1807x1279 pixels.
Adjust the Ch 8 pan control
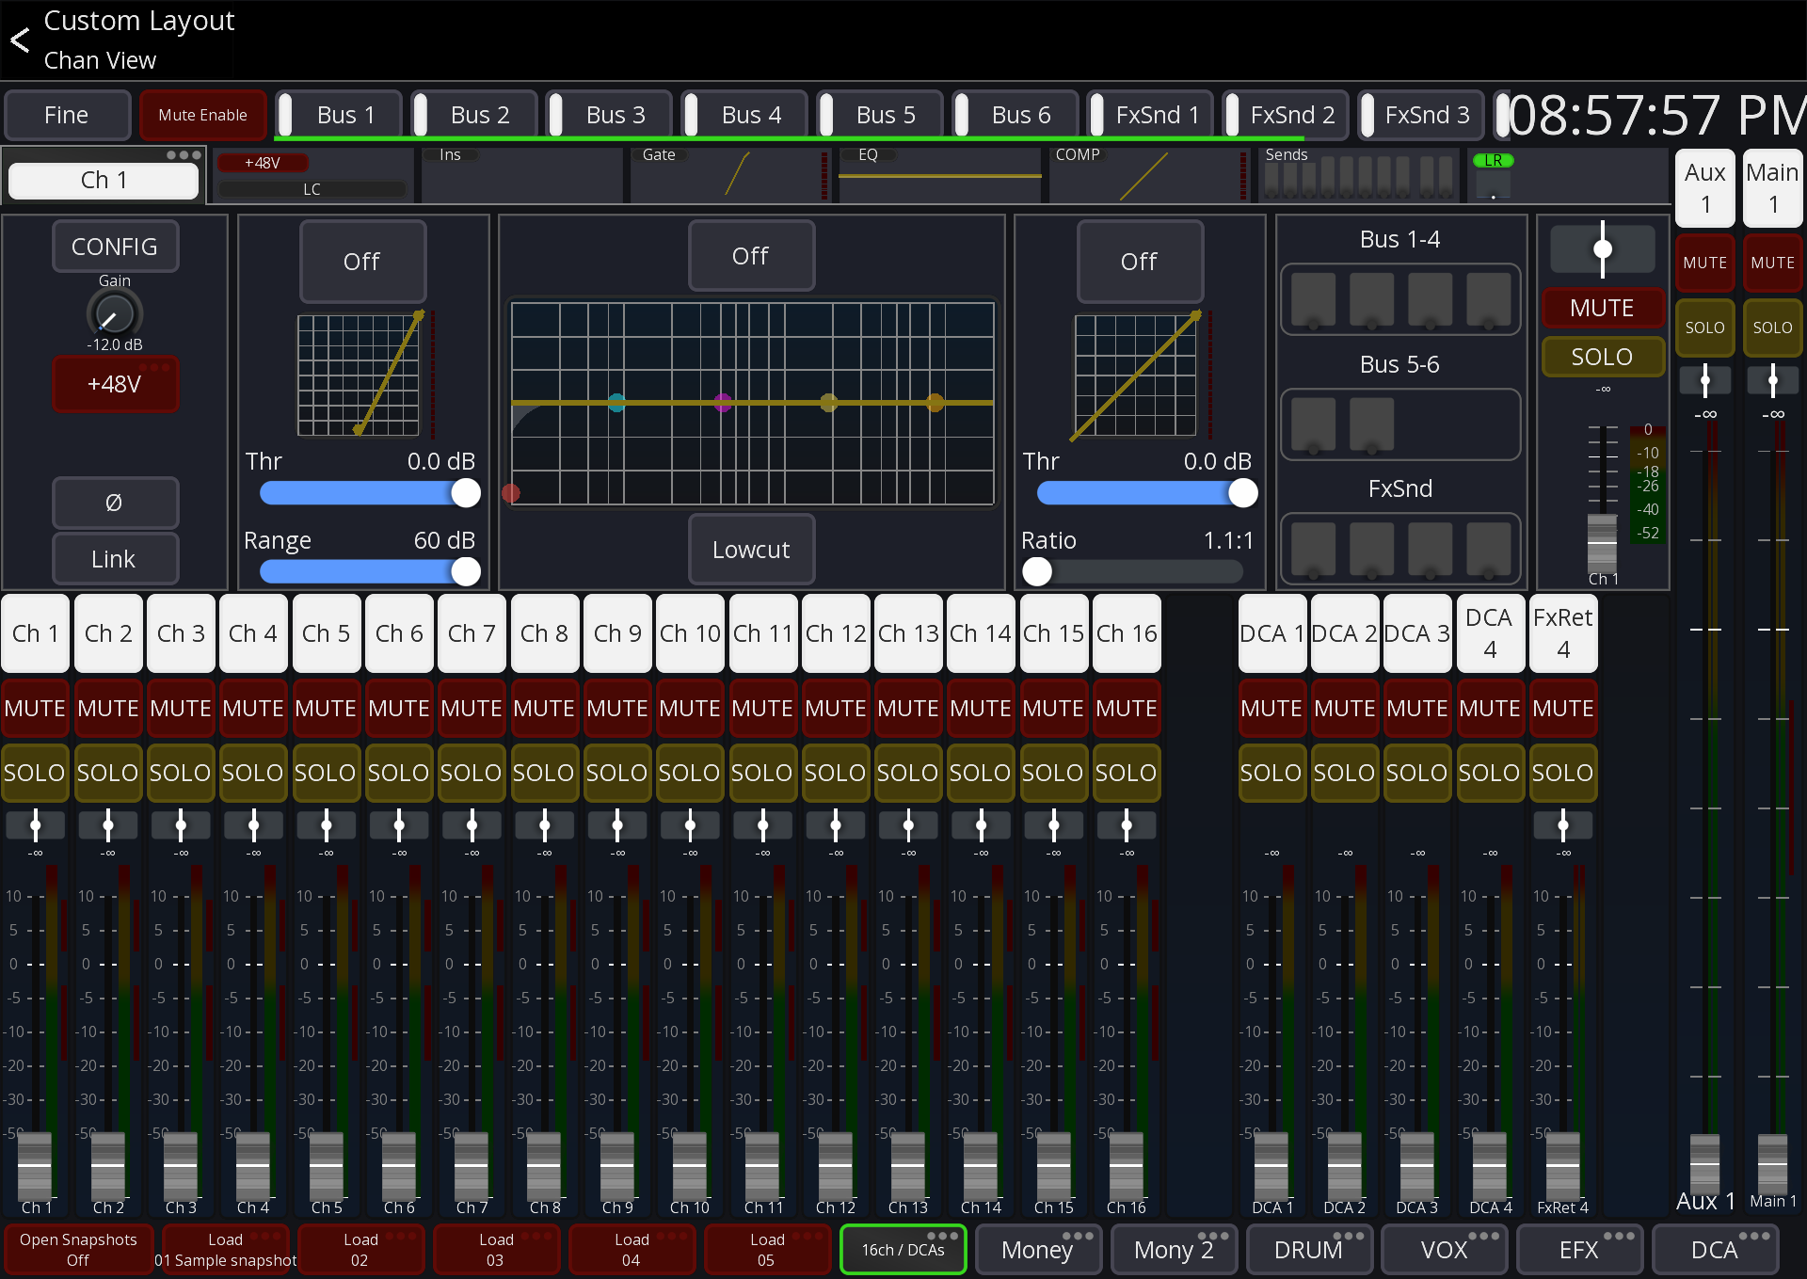click(545, 825)
